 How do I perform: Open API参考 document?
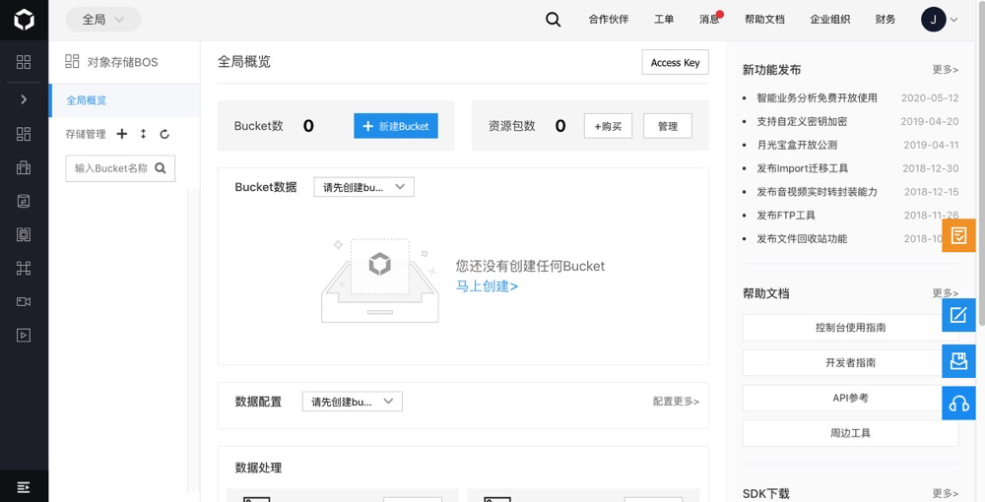coord(851,398)
